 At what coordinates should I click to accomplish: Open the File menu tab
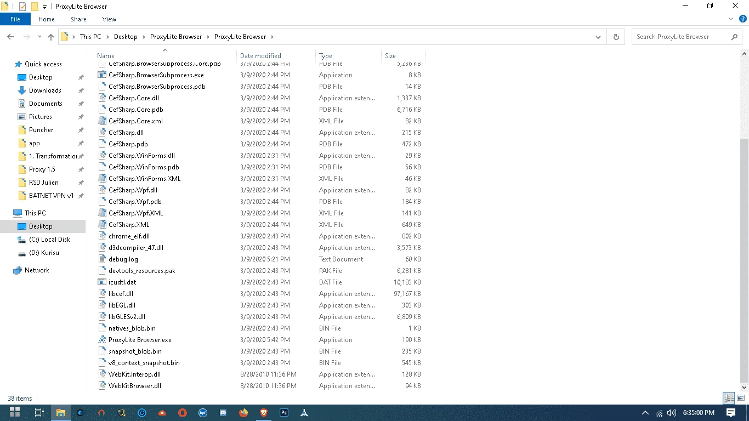pyautogui.click(x=15, y=19)
